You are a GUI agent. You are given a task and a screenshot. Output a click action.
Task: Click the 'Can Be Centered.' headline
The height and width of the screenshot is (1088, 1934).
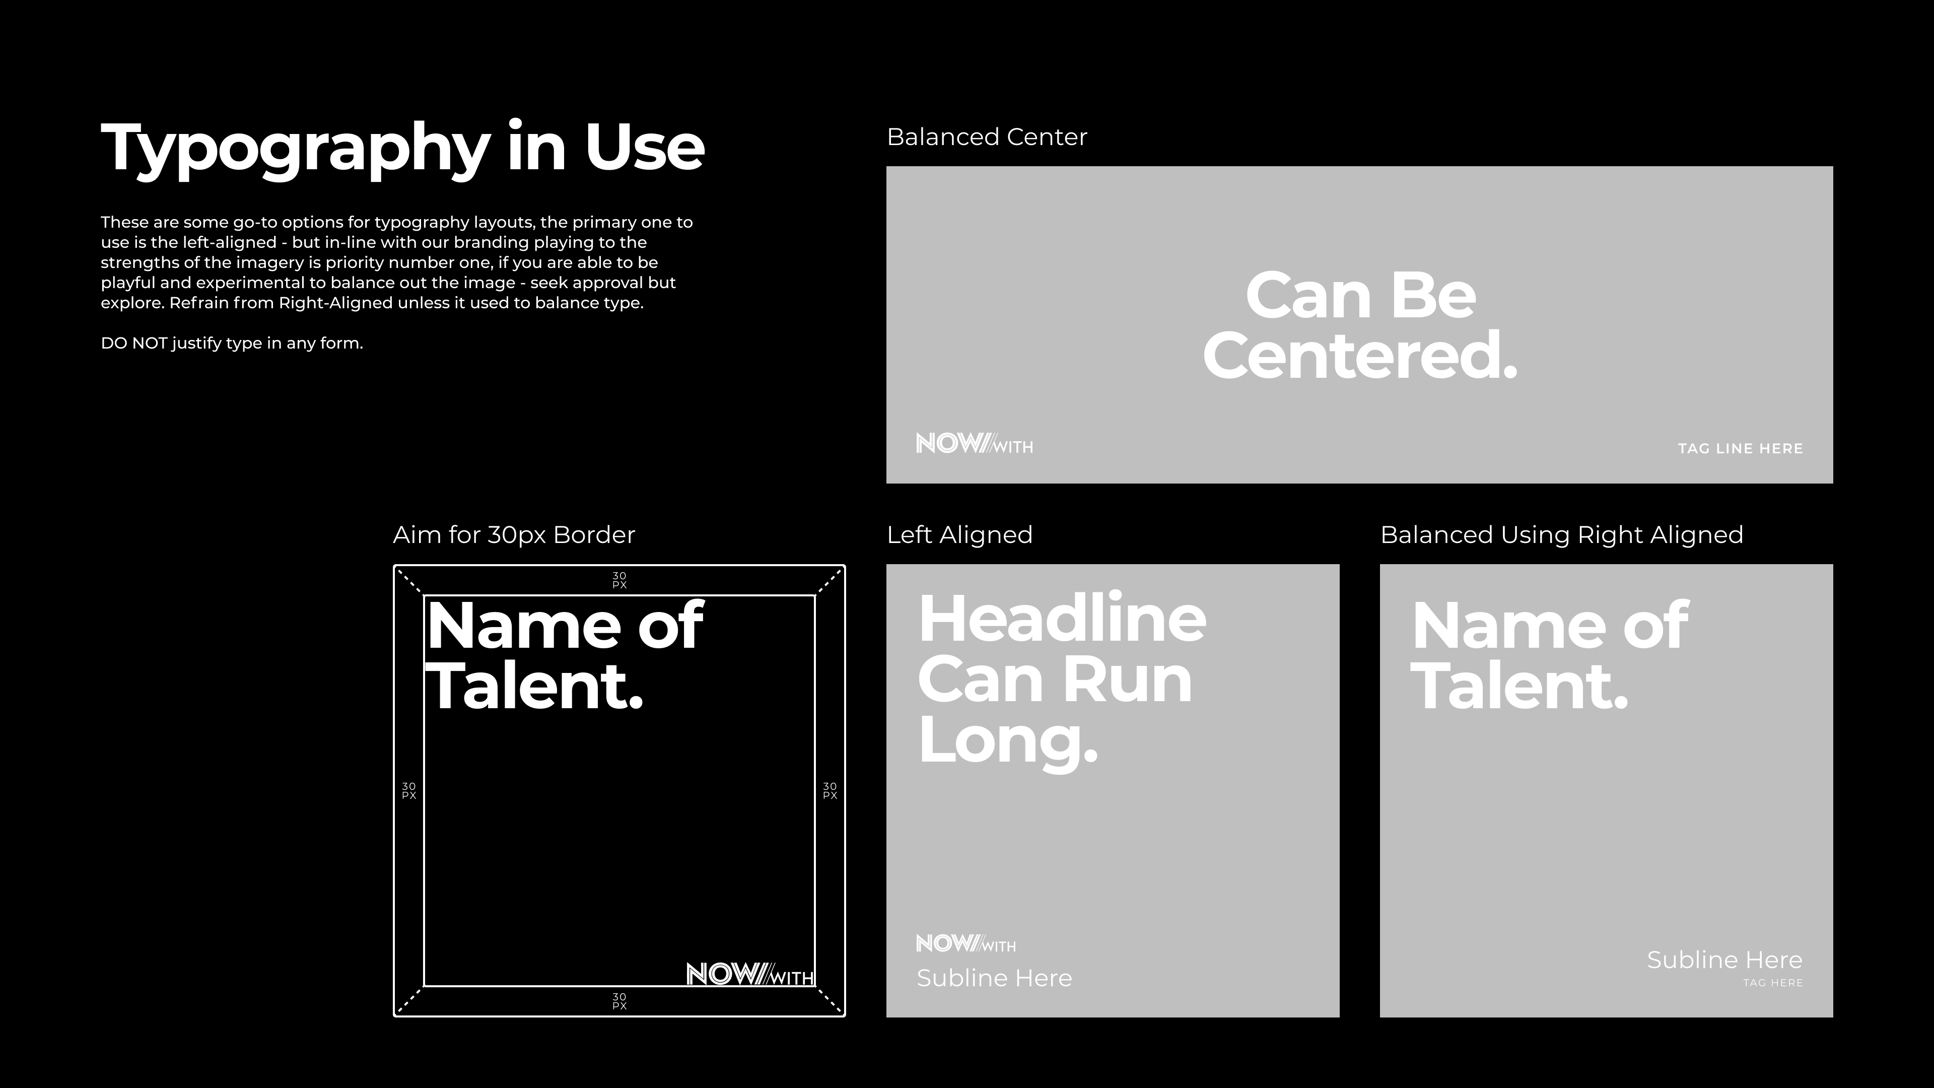pos(1360,325)
